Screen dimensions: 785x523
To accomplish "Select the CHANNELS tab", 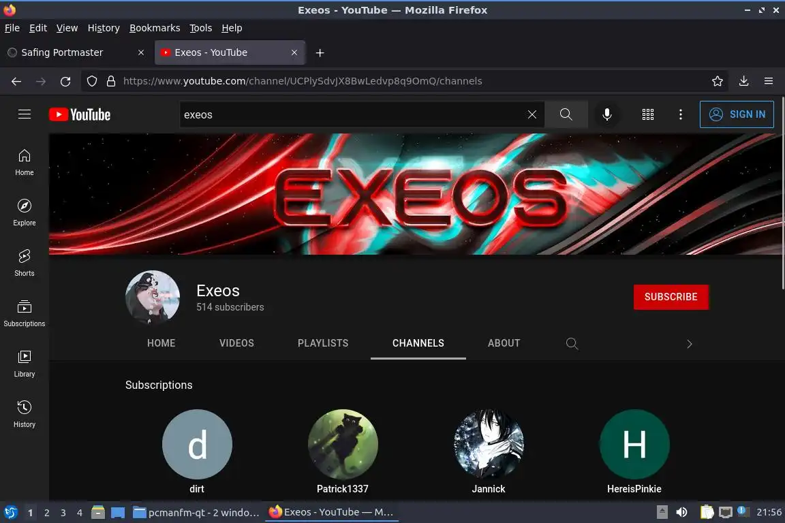I will coord(418,343).
